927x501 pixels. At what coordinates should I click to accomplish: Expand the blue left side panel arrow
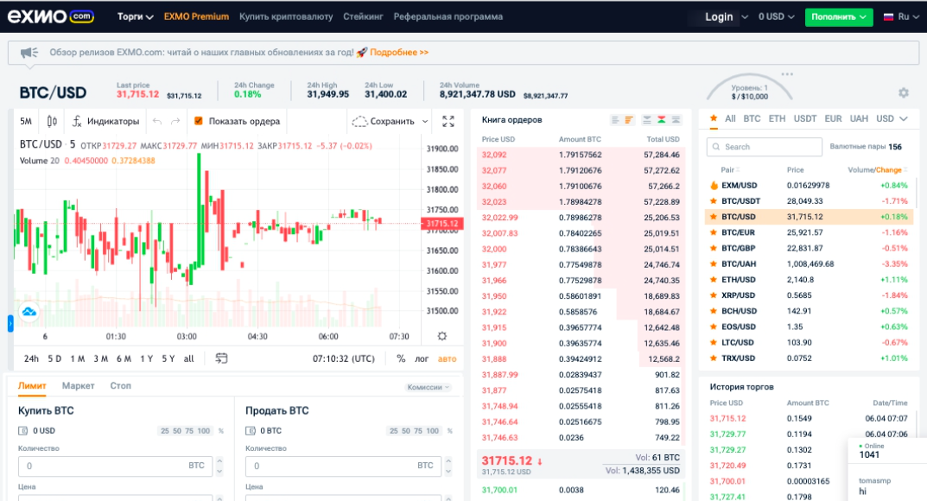10,323
